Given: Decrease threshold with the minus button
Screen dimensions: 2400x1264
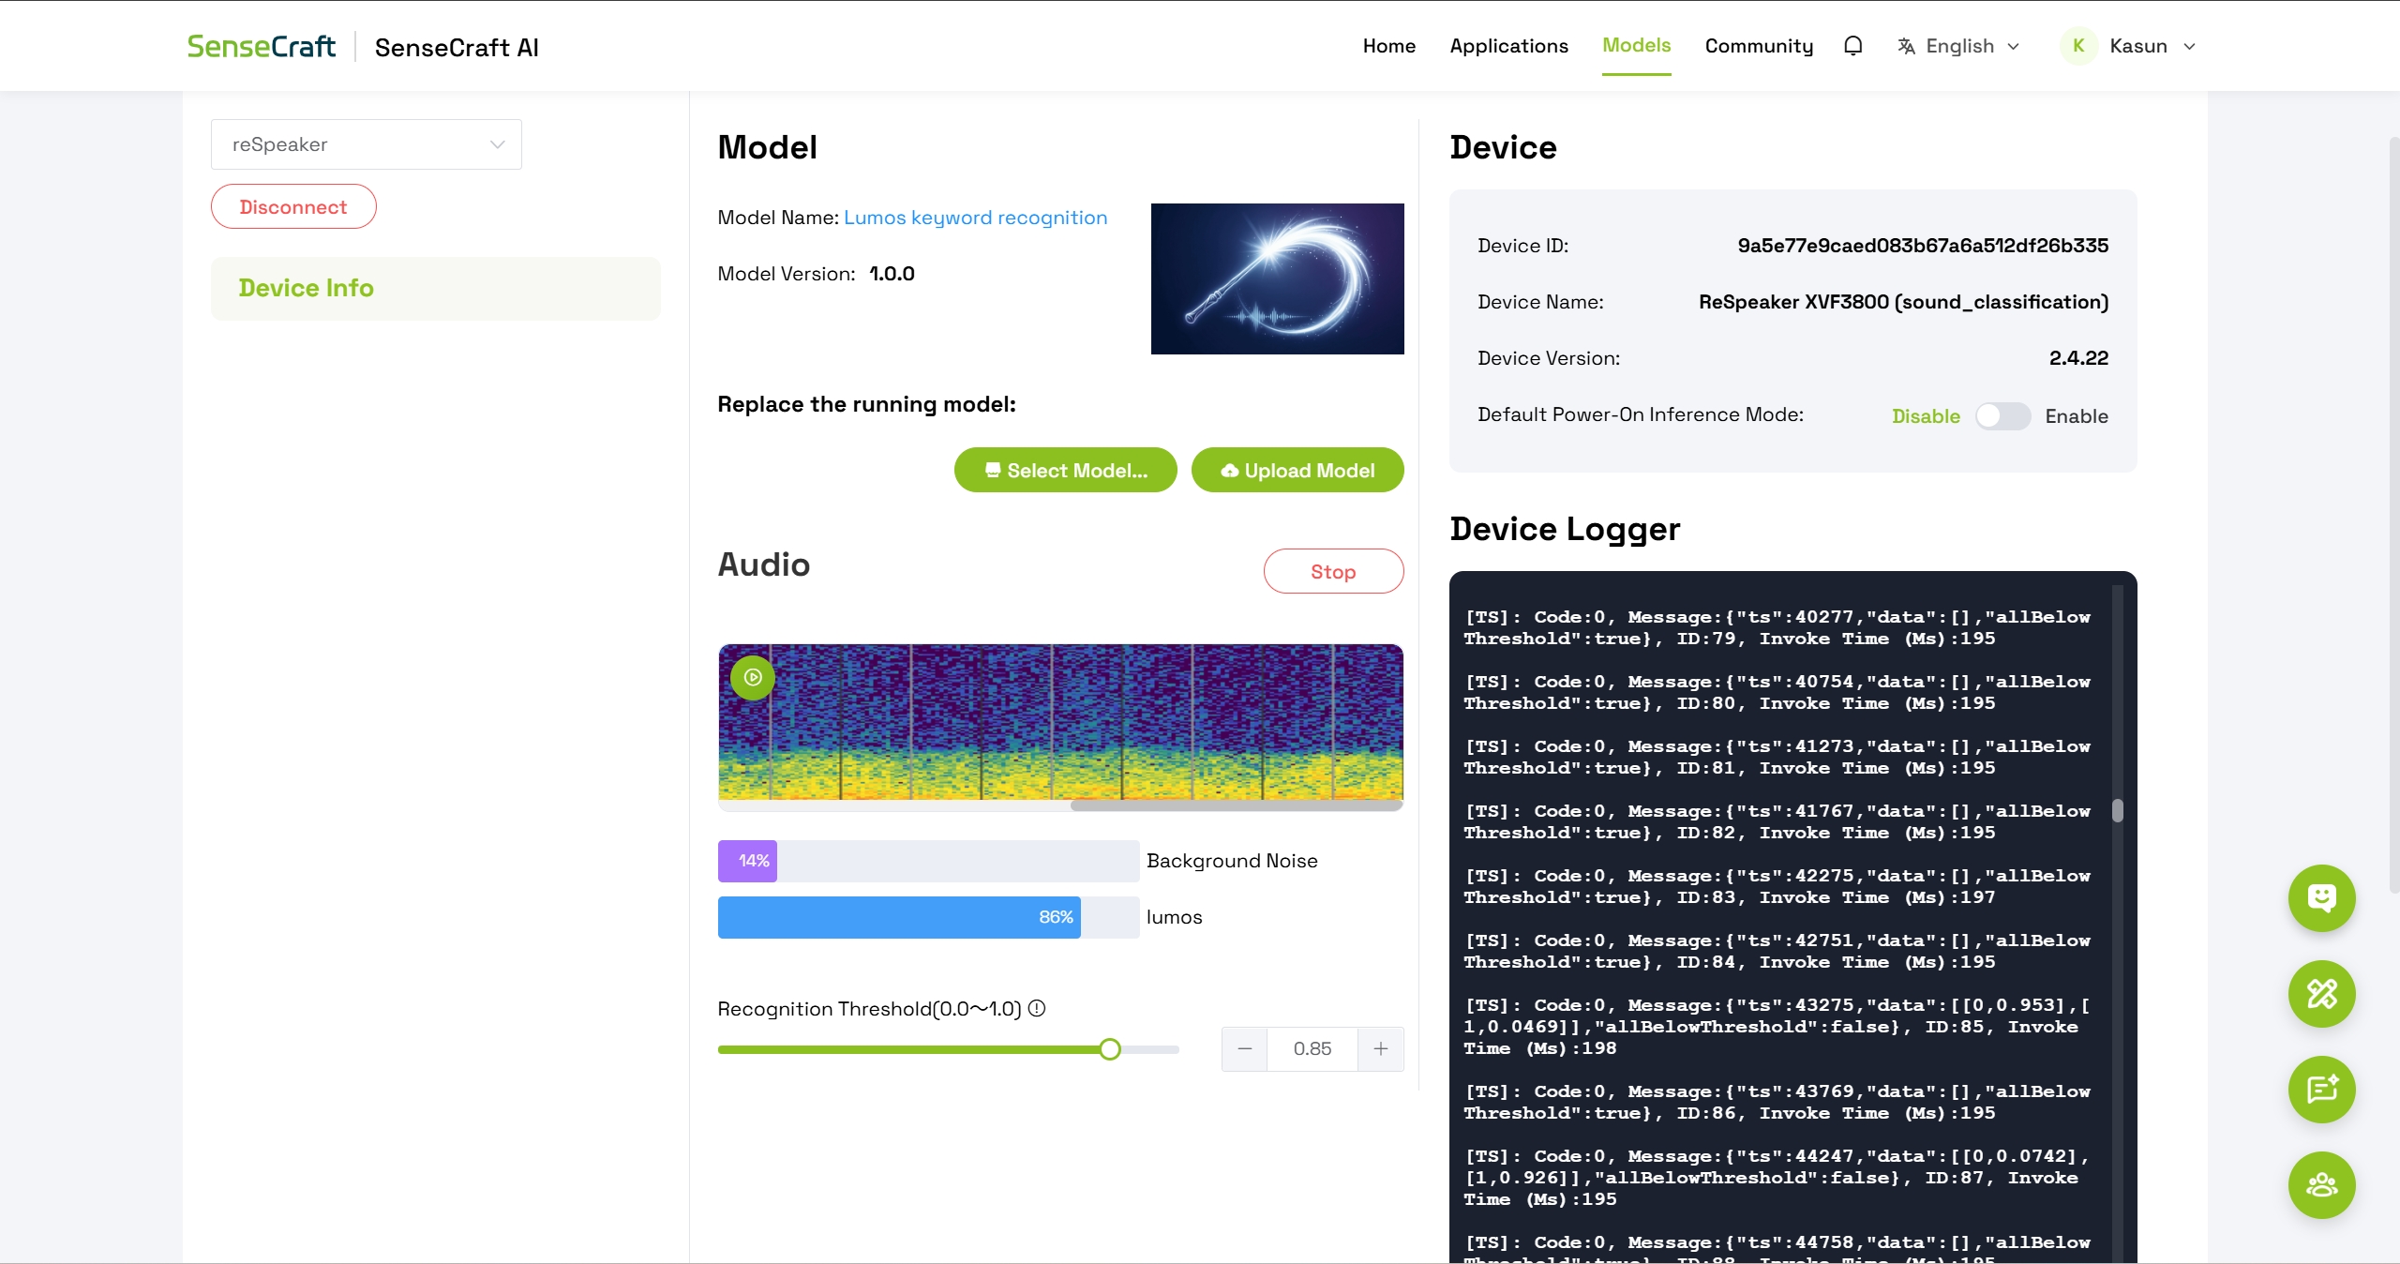Looking at the screenshot, I should point(1245,1049).
